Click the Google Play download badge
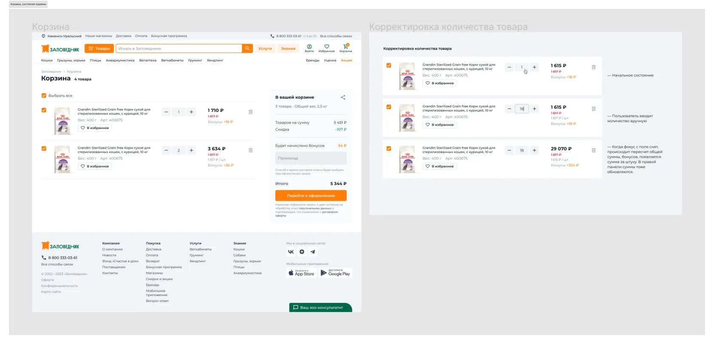 coord(335,273)
